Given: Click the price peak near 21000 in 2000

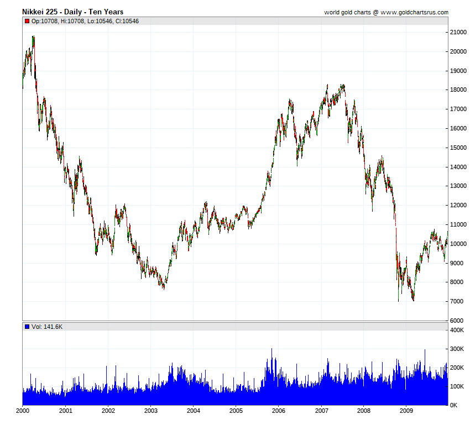Looking at the screenshot, I should [x=34, y=37].
